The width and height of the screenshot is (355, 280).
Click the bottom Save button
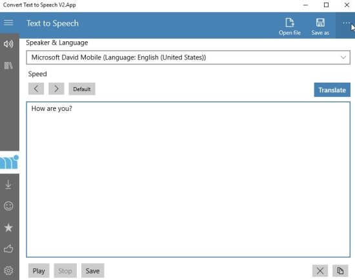92,270
